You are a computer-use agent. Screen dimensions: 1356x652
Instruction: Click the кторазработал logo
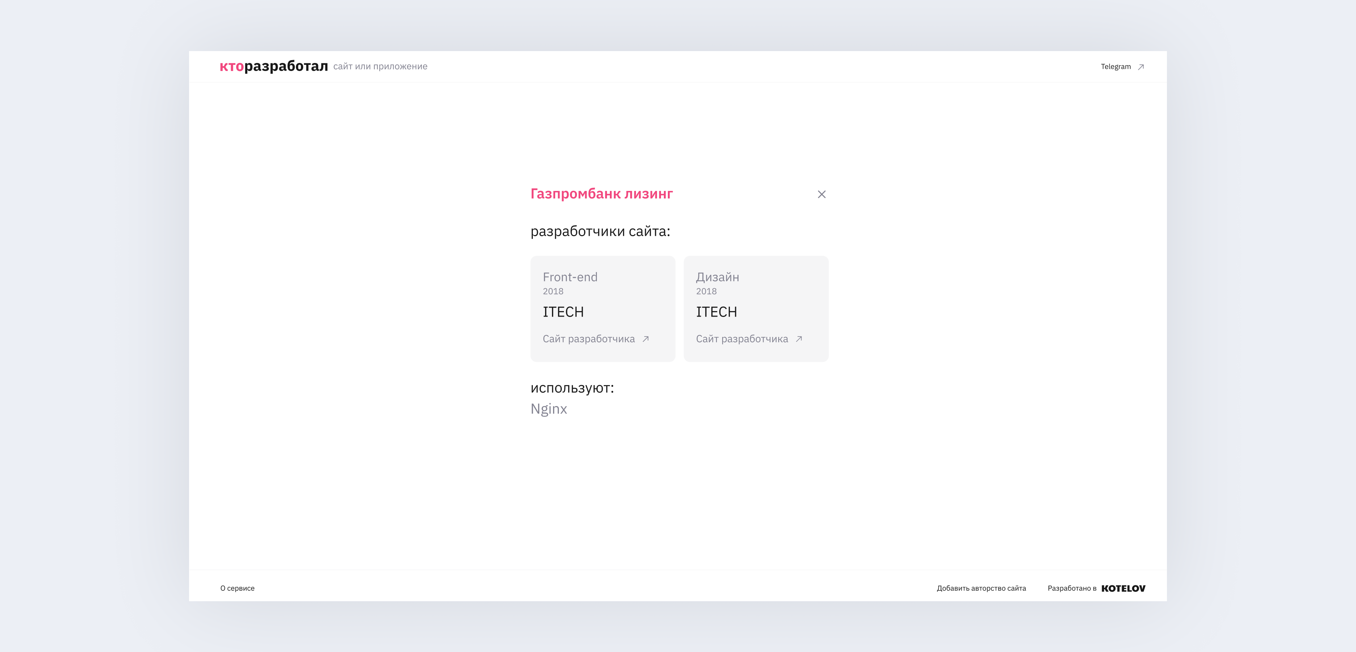coord(274,66)
